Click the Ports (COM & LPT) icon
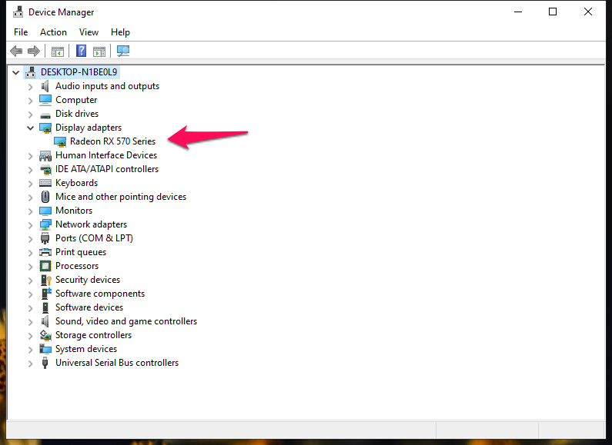The height and width of the screenshot is (445, 612). [x=45, y=238]
